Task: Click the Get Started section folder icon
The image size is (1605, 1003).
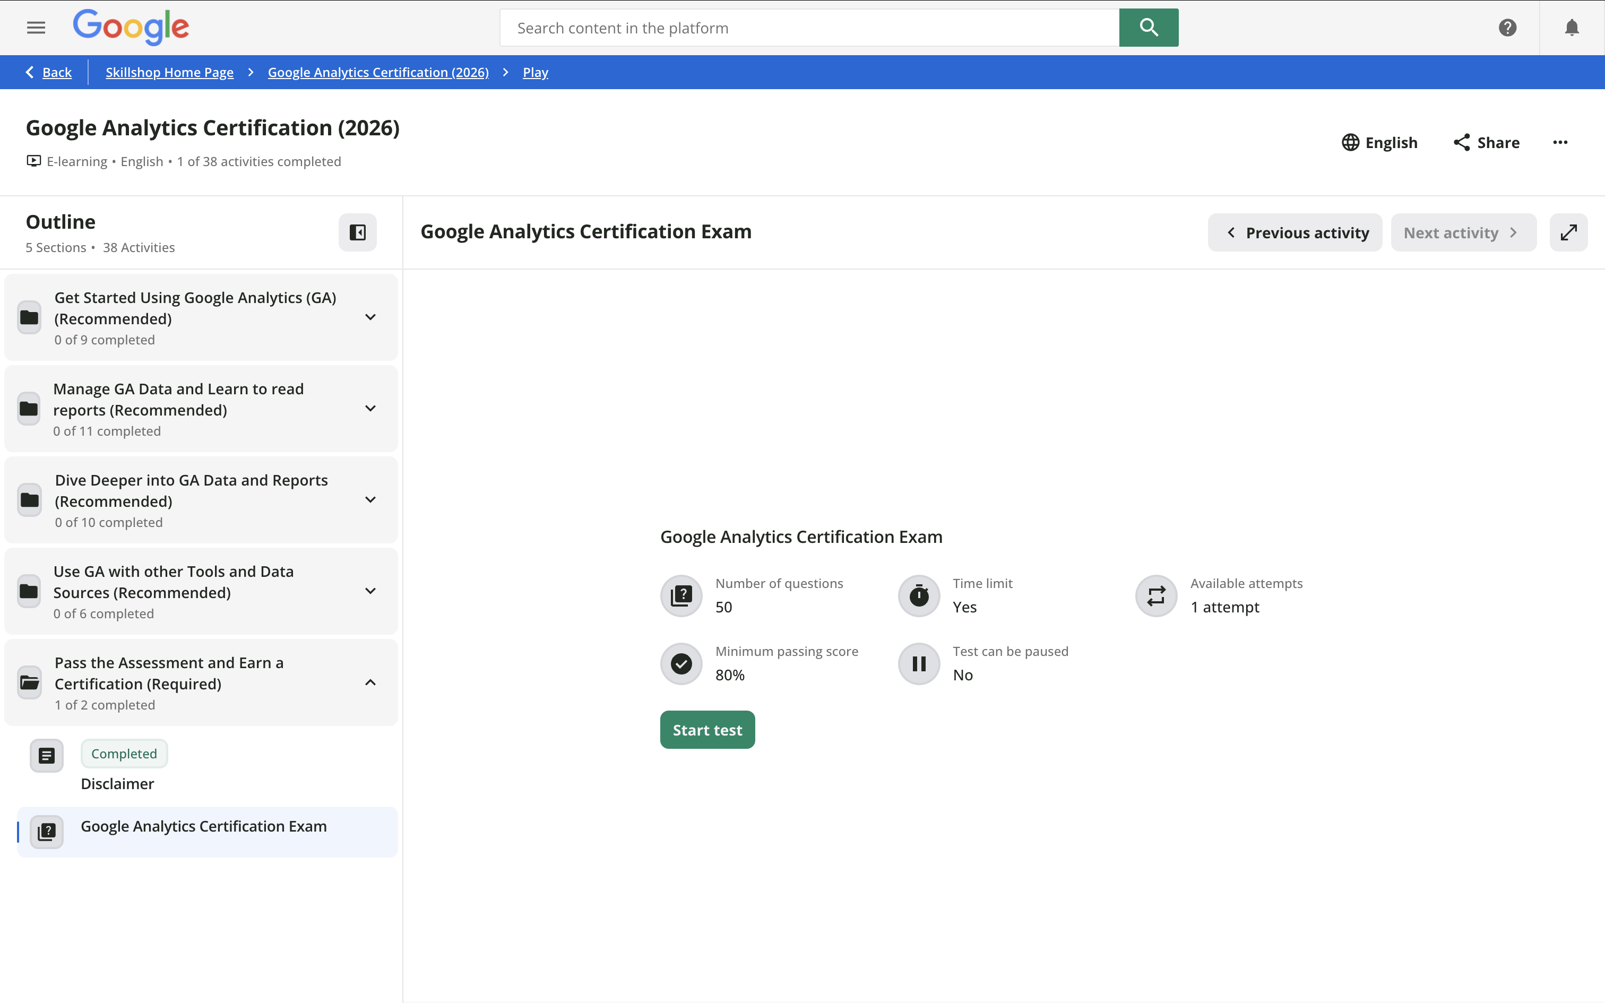Action: point(29,317)
